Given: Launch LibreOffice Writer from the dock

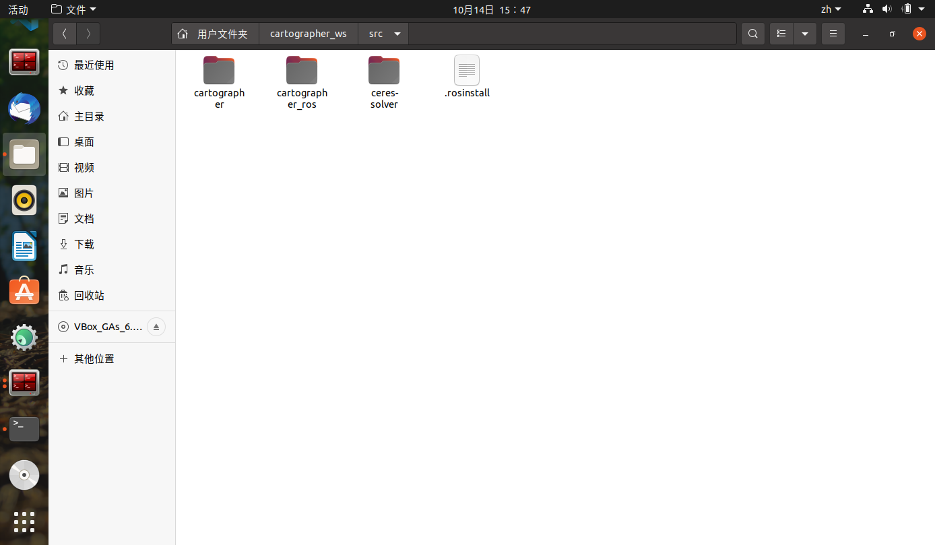Looking at the screenshot, I should point(24,246).
